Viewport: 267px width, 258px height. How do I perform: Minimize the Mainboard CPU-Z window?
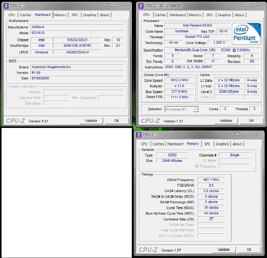105,5
